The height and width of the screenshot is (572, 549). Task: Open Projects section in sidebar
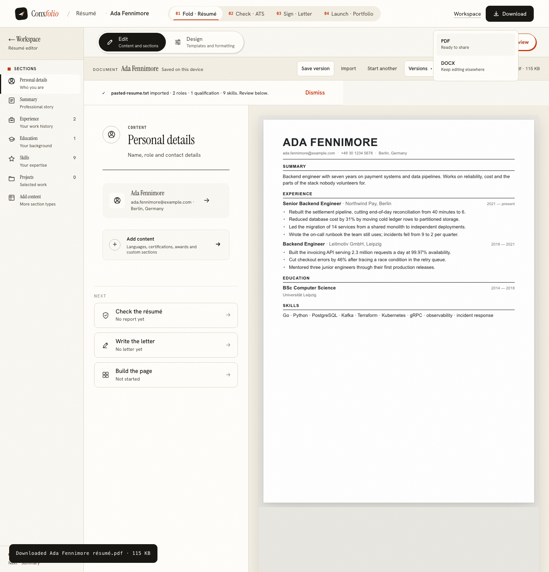41,181
